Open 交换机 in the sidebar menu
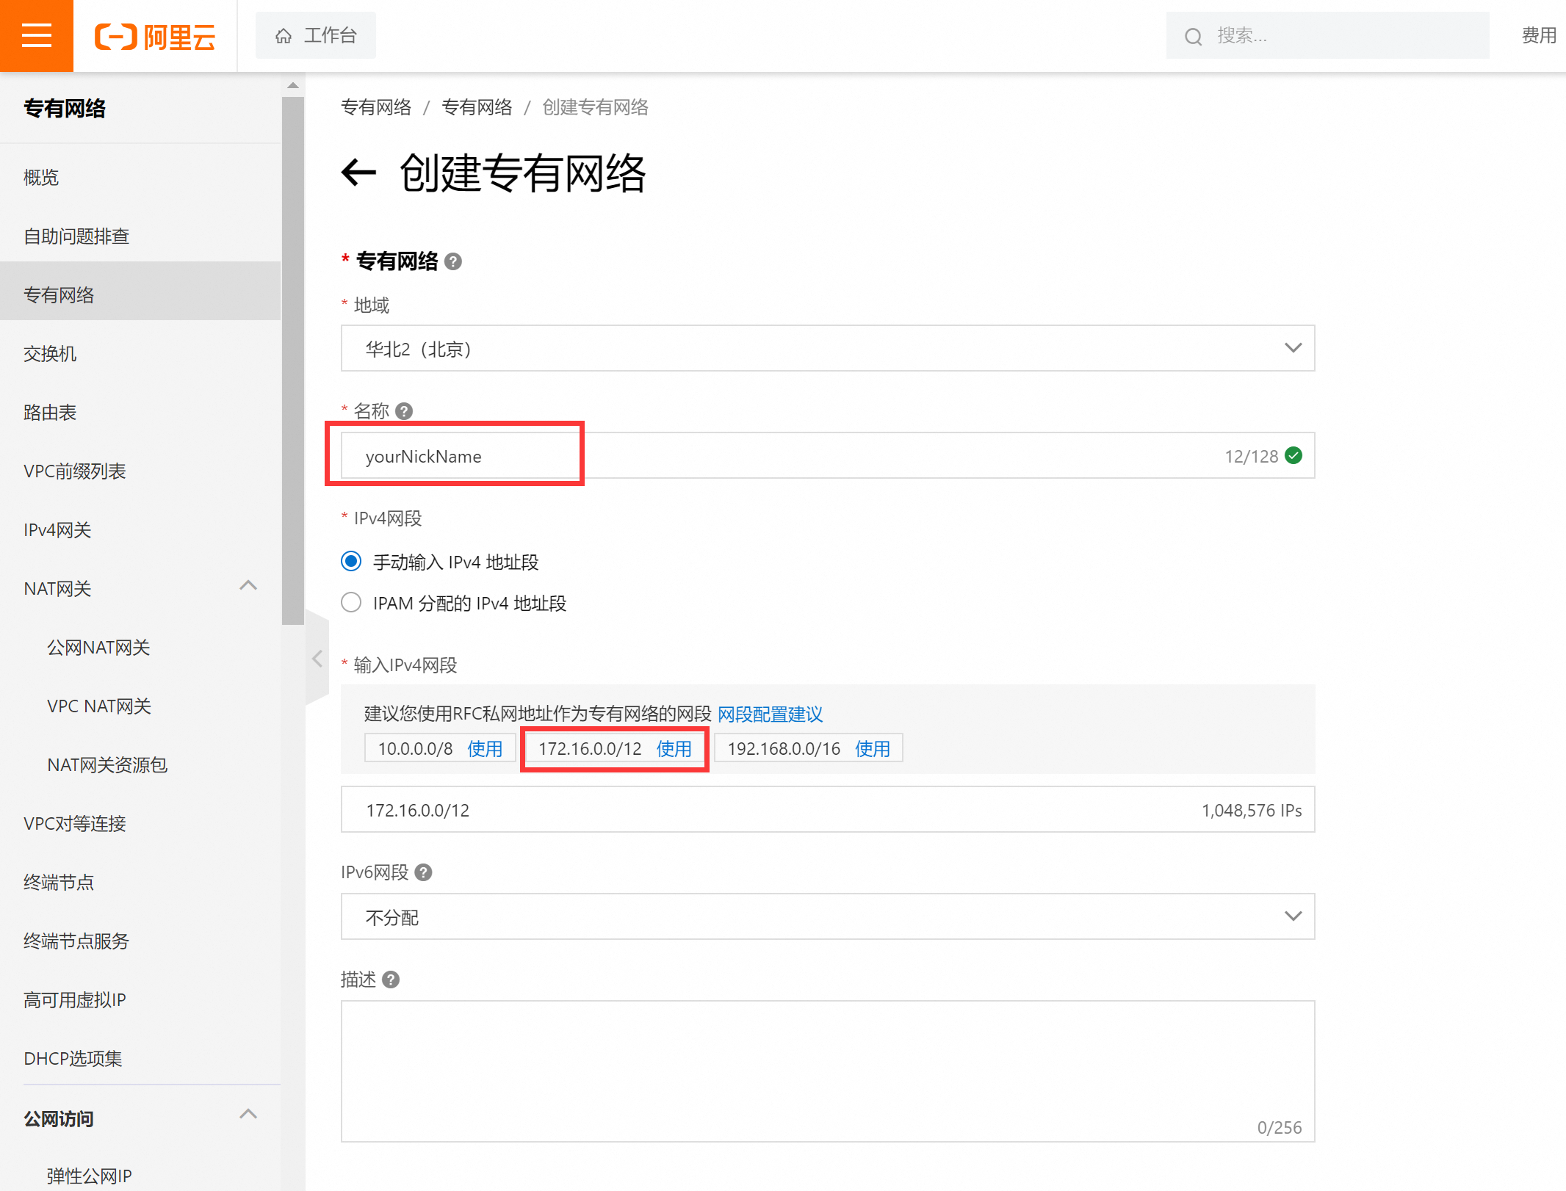This screenshot has width=1566, height=1191. (x=50, y=354)
